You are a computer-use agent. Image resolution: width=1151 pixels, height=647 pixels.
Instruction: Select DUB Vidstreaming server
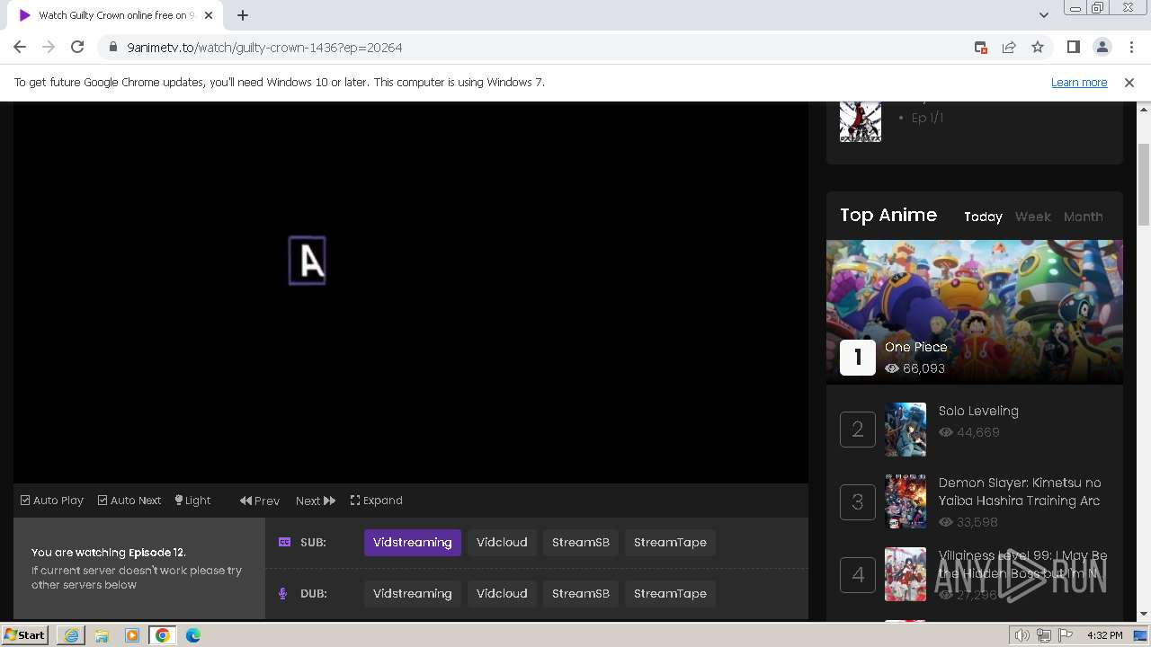tap(413, 594)
